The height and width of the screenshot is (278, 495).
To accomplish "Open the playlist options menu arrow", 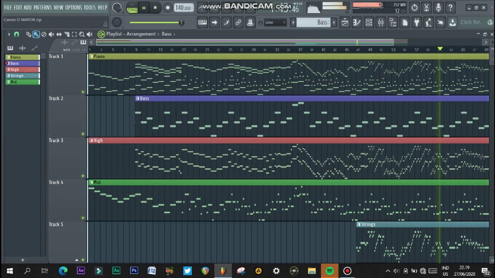I will pyautogui.click(x=9, y=34).
